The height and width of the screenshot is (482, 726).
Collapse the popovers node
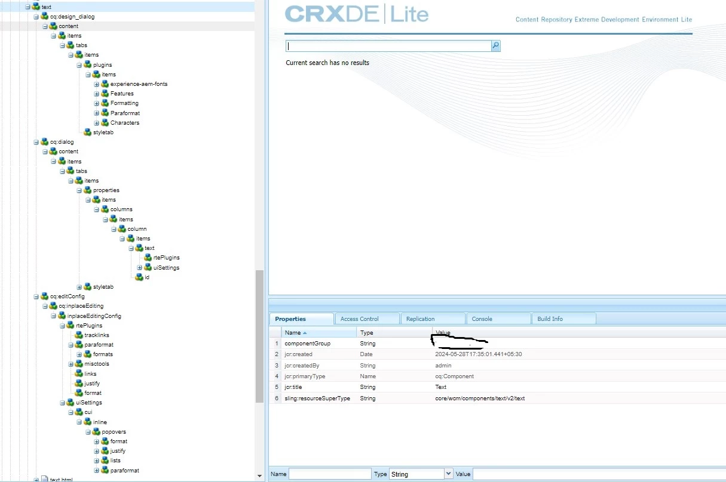click(88, 432)
